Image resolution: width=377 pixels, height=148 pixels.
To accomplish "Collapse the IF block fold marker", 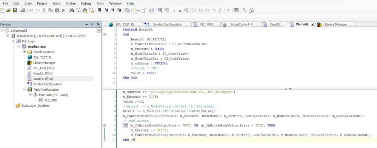I will [x=105, y=125].
